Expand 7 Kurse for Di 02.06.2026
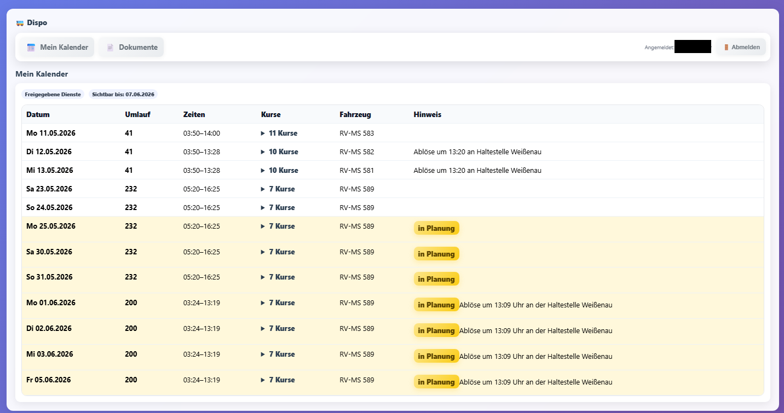This screenshot has height=413, width=784. [278, 328]
